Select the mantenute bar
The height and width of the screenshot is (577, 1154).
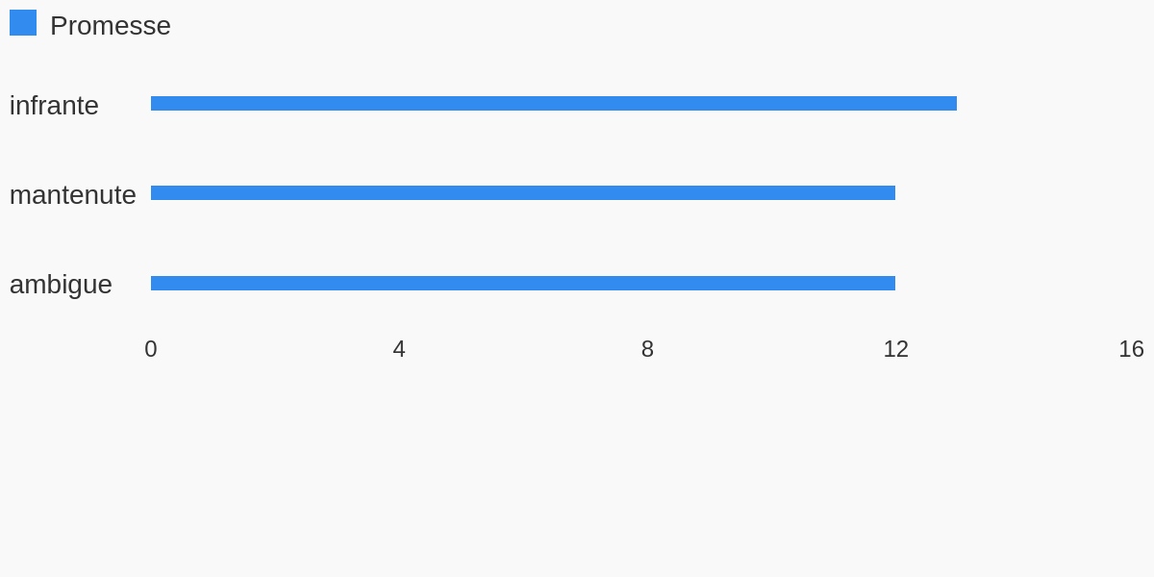coord(523,192)
